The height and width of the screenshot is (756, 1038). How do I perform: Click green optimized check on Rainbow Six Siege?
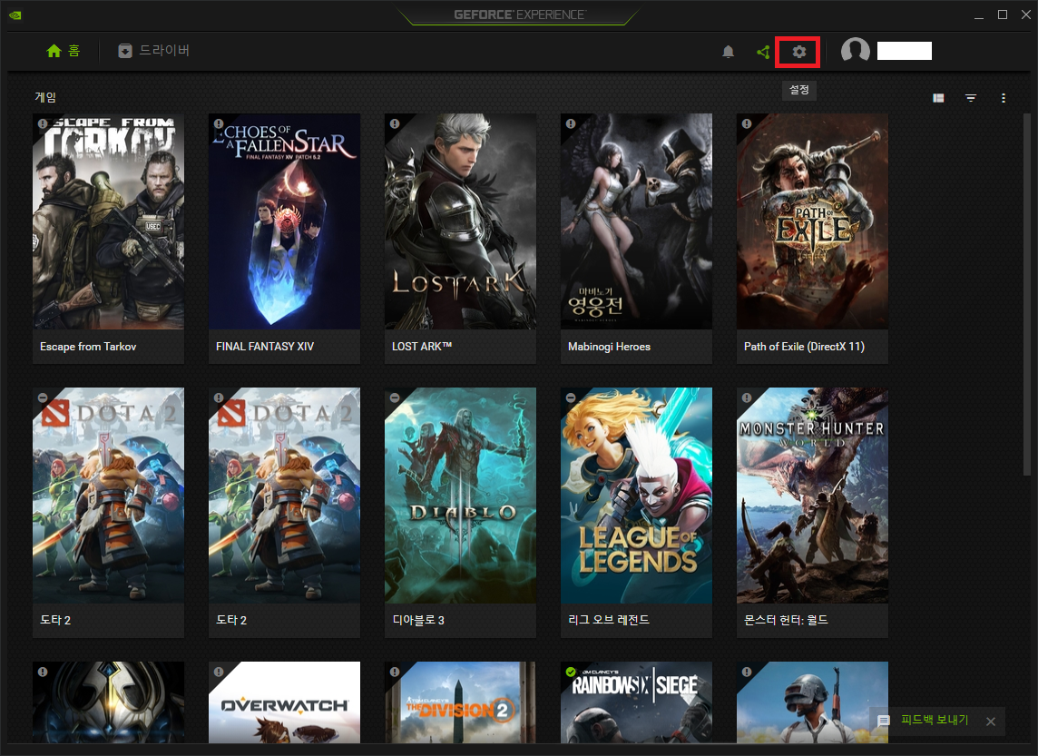[571, 672]
